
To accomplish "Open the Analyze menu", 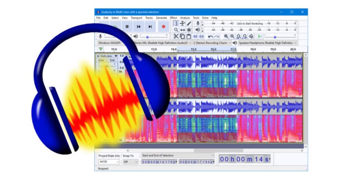I will (x=185, y=18).
